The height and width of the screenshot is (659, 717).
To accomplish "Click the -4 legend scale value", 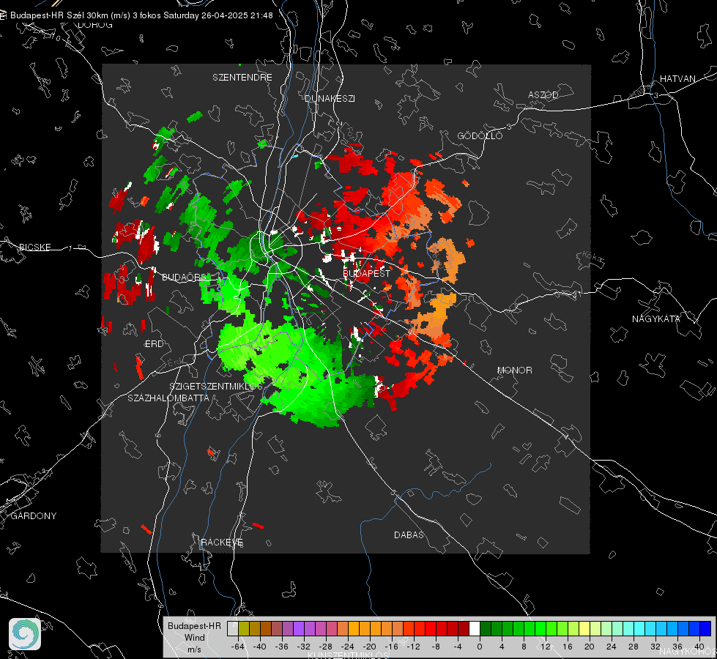I will 458,647.
